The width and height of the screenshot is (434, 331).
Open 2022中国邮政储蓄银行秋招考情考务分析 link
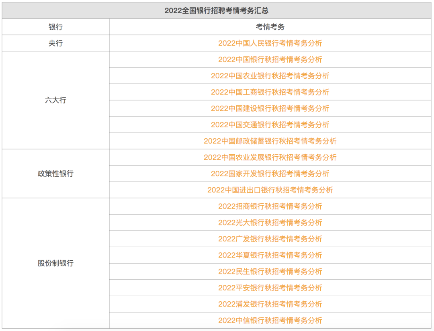(x=270, y=141)
